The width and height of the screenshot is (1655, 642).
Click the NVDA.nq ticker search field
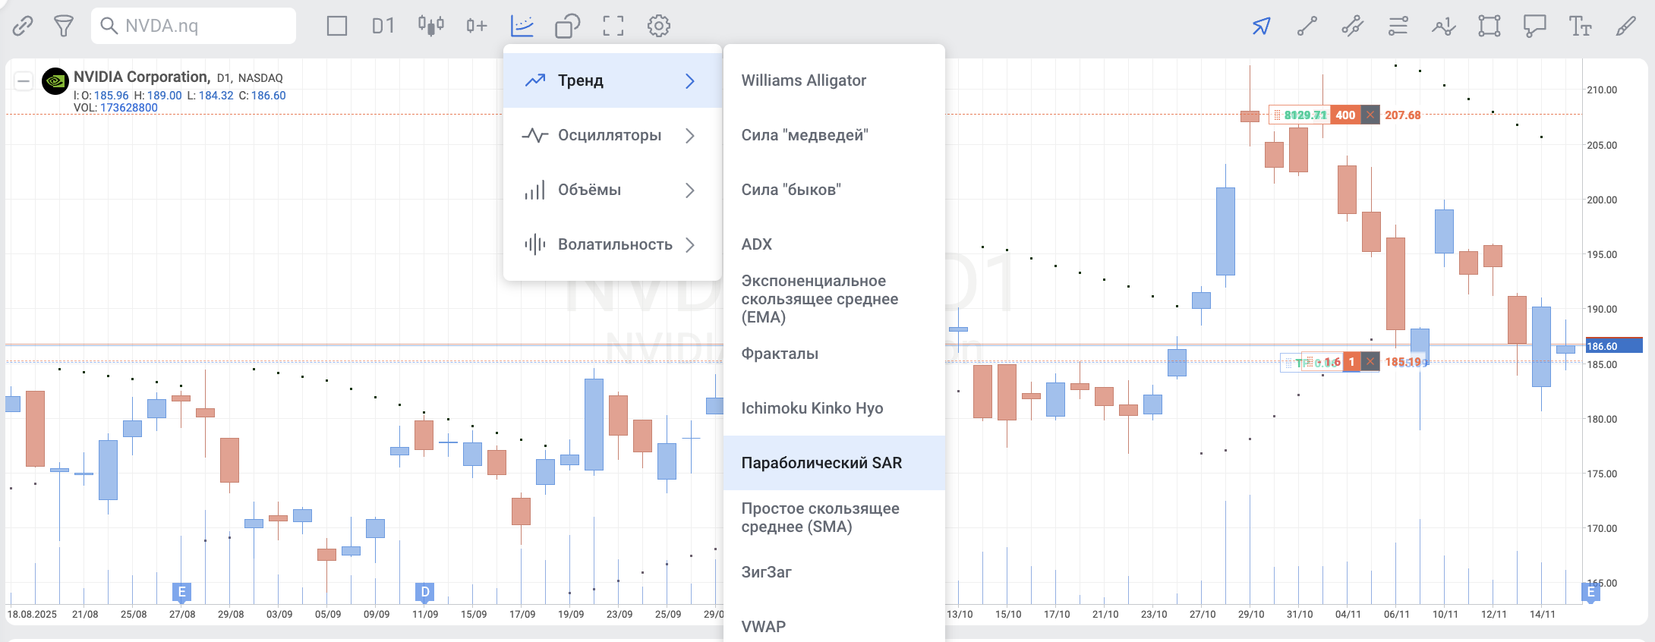(x=194, y=26)
